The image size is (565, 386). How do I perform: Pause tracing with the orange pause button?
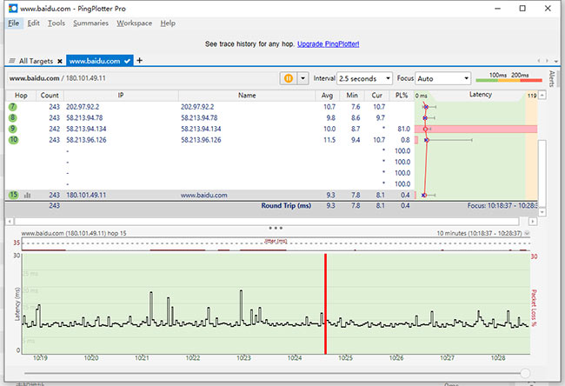coord(289,78)
